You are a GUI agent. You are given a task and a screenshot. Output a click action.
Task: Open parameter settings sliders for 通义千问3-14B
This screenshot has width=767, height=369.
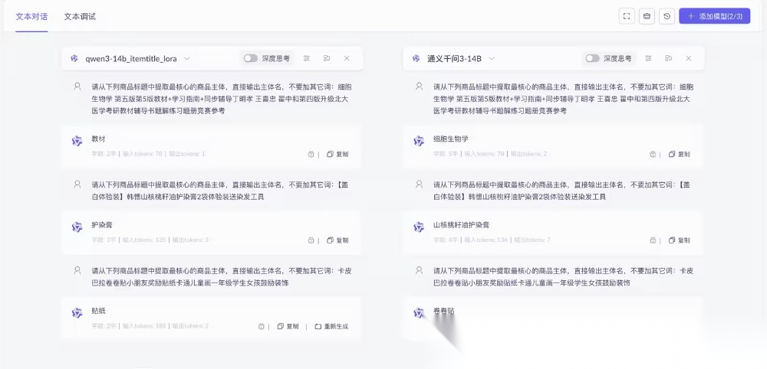pyautogui.click(x=649, y=59)
